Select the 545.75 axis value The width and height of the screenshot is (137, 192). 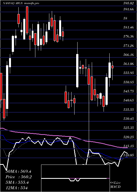tap(128, 91)
